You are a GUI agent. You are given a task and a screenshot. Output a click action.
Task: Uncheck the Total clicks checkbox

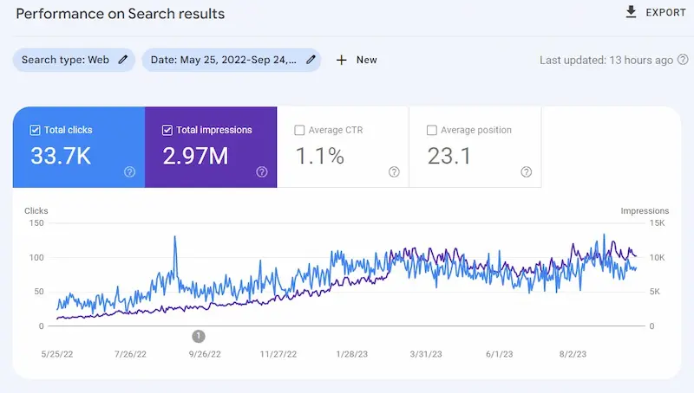click(x=36, y=131)
